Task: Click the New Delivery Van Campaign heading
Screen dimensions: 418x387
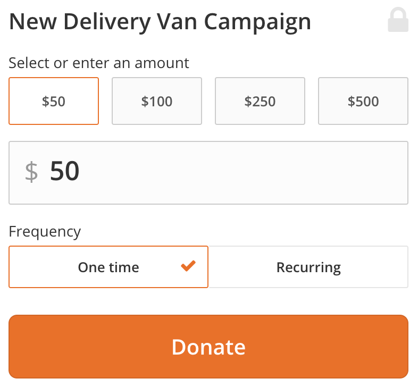Action: [x=160, y=22]
